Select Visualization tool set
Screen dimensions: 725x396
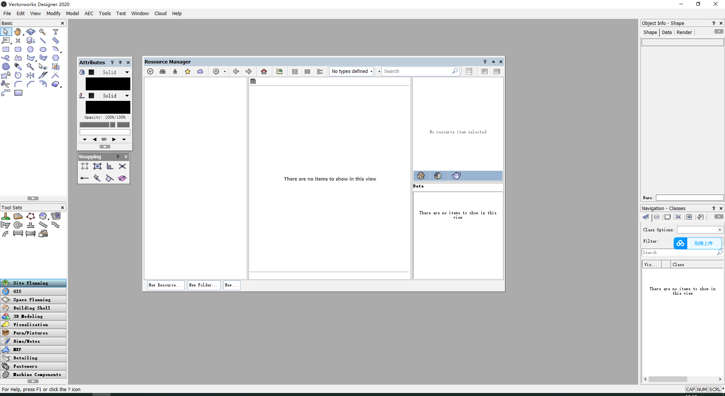pyautogui.click(x=33, y=325)
